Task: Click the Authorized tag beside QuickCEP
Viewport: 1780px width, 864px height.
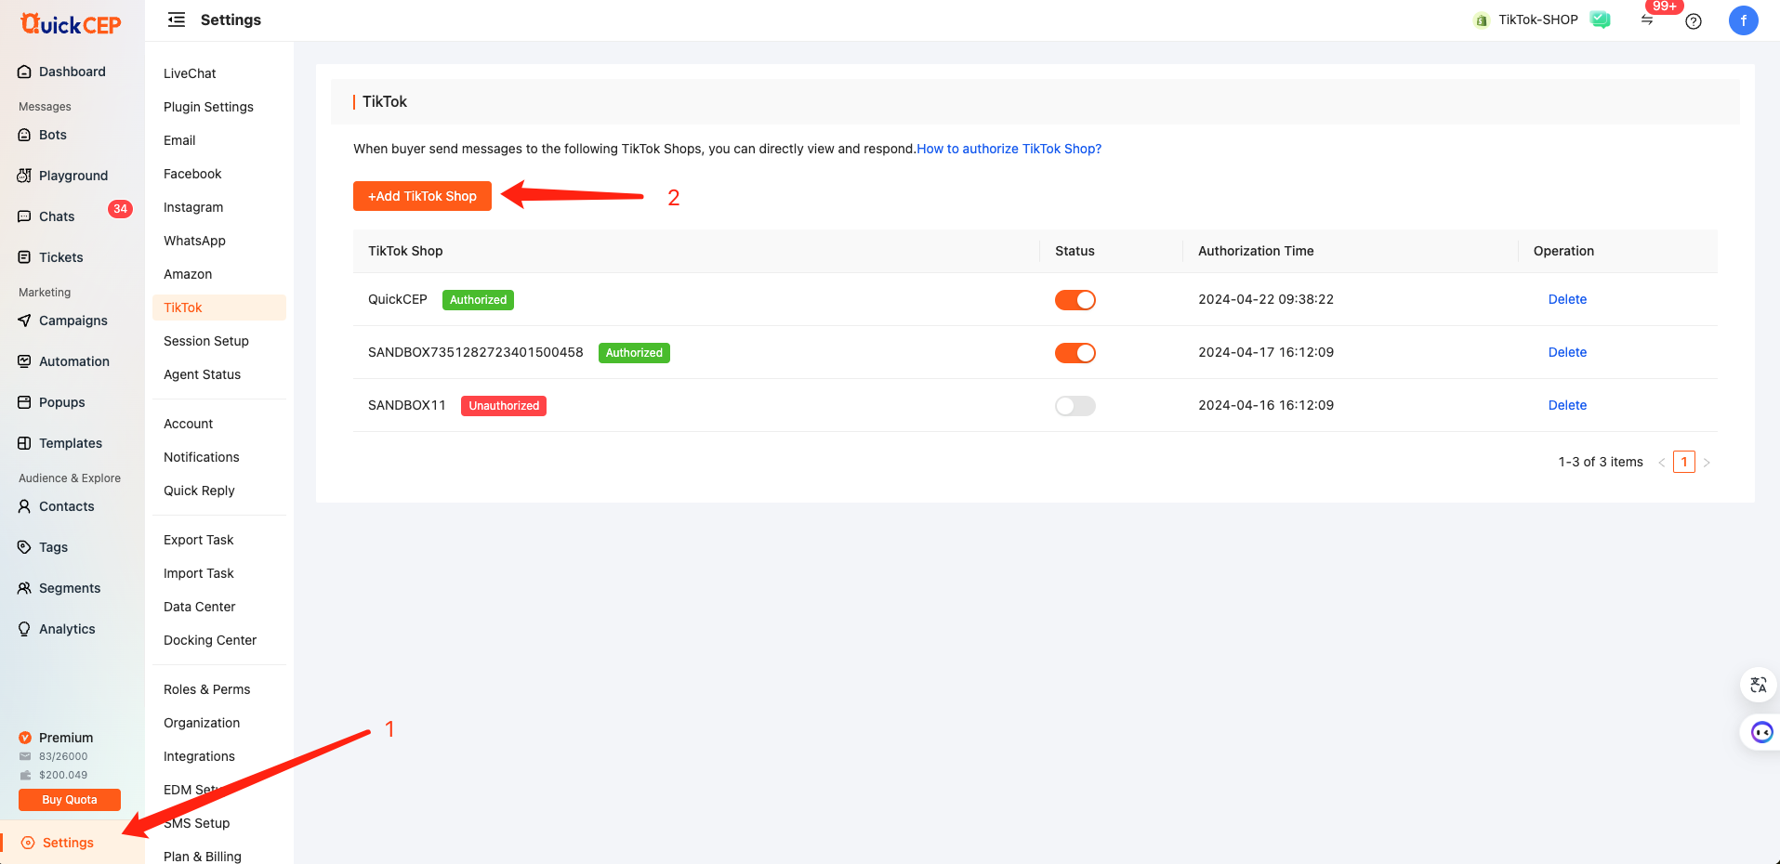Action: coord(478,300)
